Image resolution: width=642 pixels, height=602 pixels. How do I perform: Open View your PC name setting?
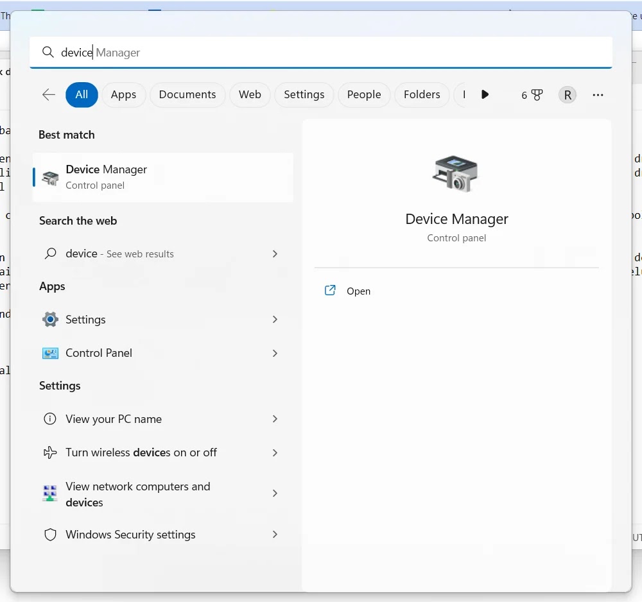click(x=163, y=418)
